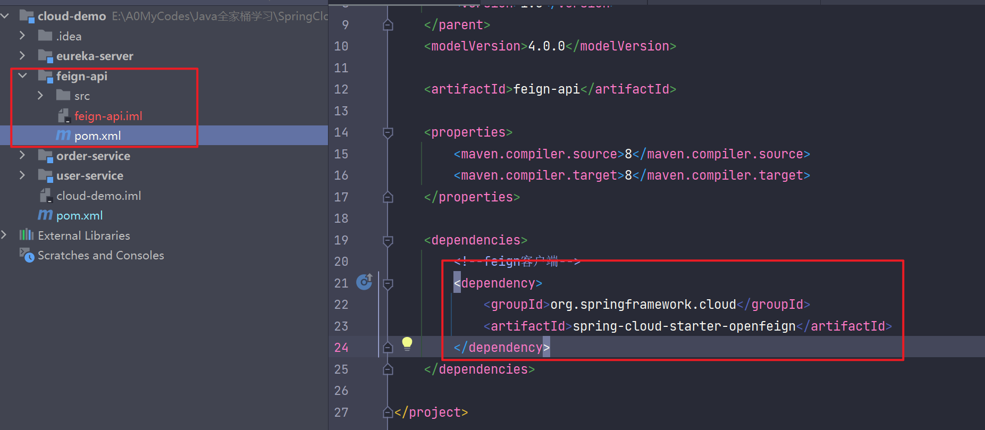Image resolution: width=985 pixels, height=430 pixels.
Task: Click spring-cloud-starter-openfeign artifact text
Action: click(x=684, y=326)
